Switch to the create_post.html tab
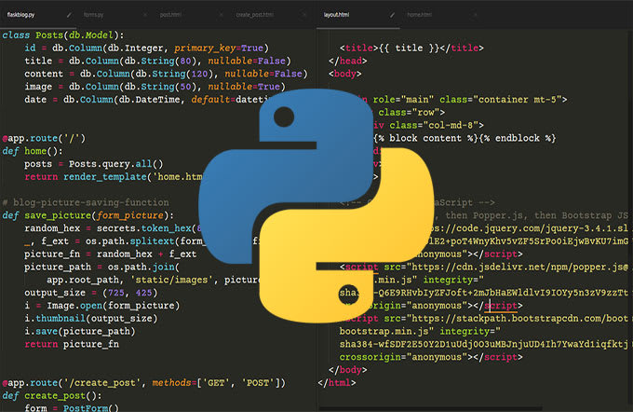 [x=255, y=15]
